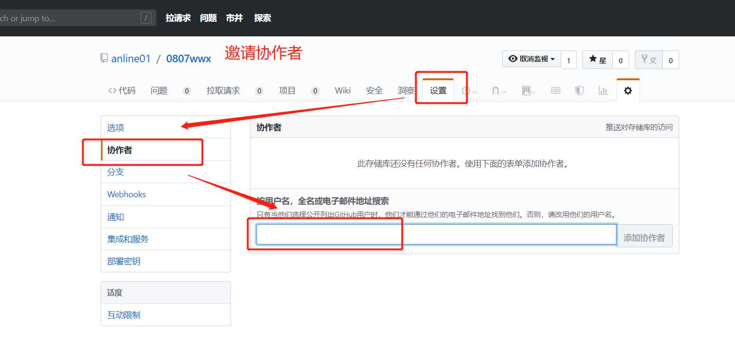Click the 叉 fork button
Screen dimensions: 735x353
[x=649, y=60]
